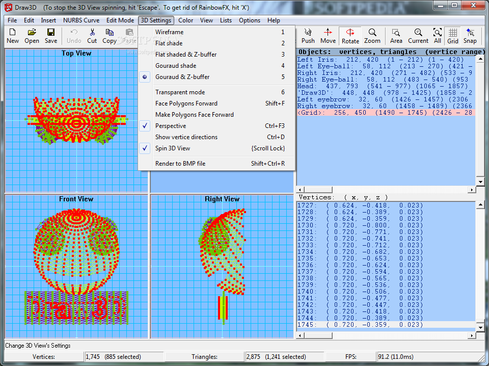Screen dimensions: 489x366
Task: Click Vertices list scroll down arrow
Action: point(480,328)
